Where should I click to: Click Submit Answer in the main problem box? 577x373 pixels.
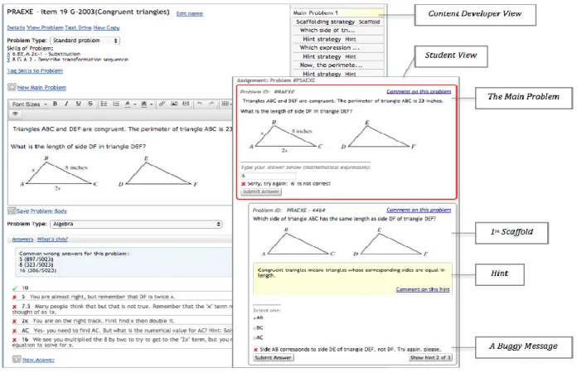(x=261, y=191)
